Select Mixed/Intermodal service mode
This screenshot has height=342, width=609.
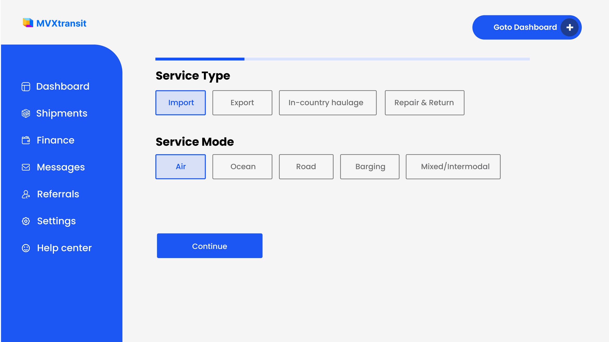coord(453,167)
